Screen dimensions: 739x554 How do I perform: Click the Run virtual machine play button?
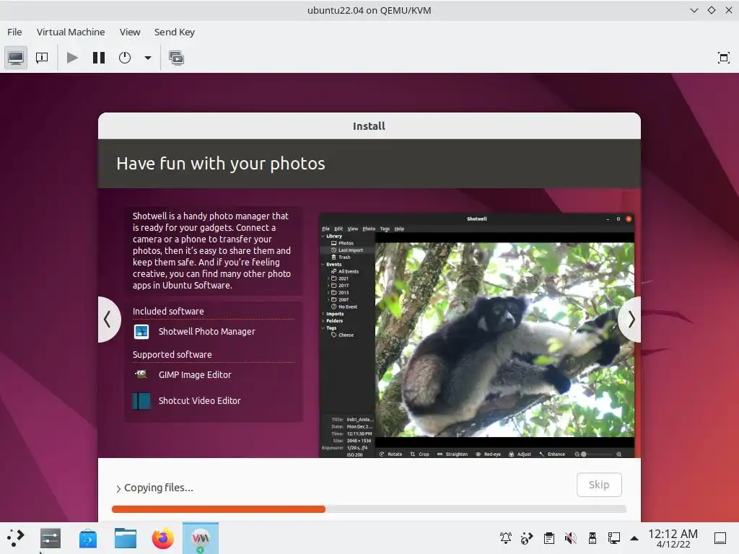pyautogui.click(x=73, y=58)
